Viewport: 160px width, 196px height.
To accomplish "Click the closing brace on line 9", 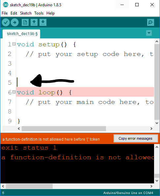I will pyautogui.click(x=19, y=121).
